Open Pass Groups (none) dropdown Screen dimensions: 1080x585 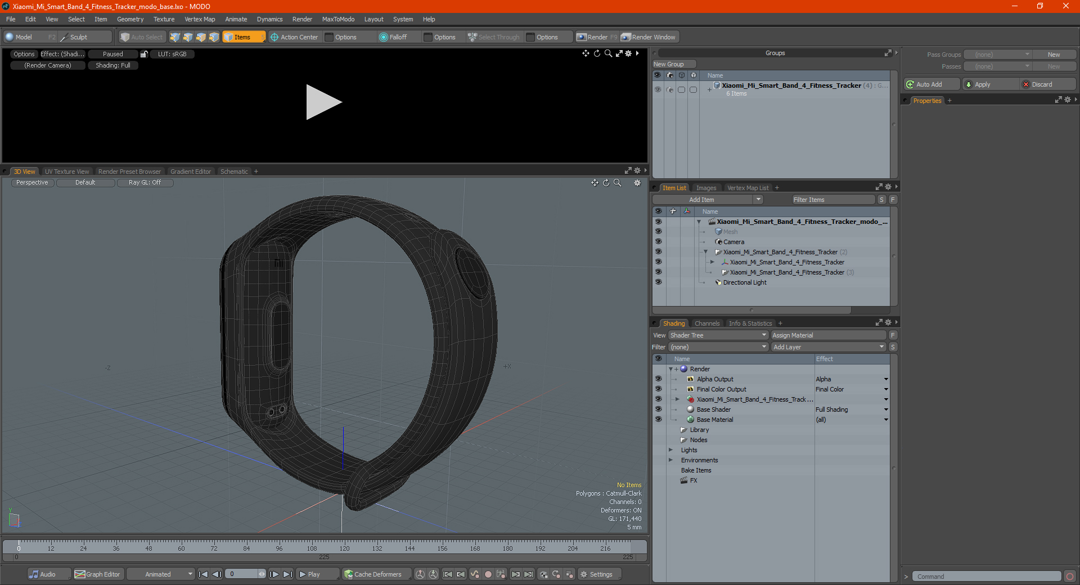[x=997, y=55]
